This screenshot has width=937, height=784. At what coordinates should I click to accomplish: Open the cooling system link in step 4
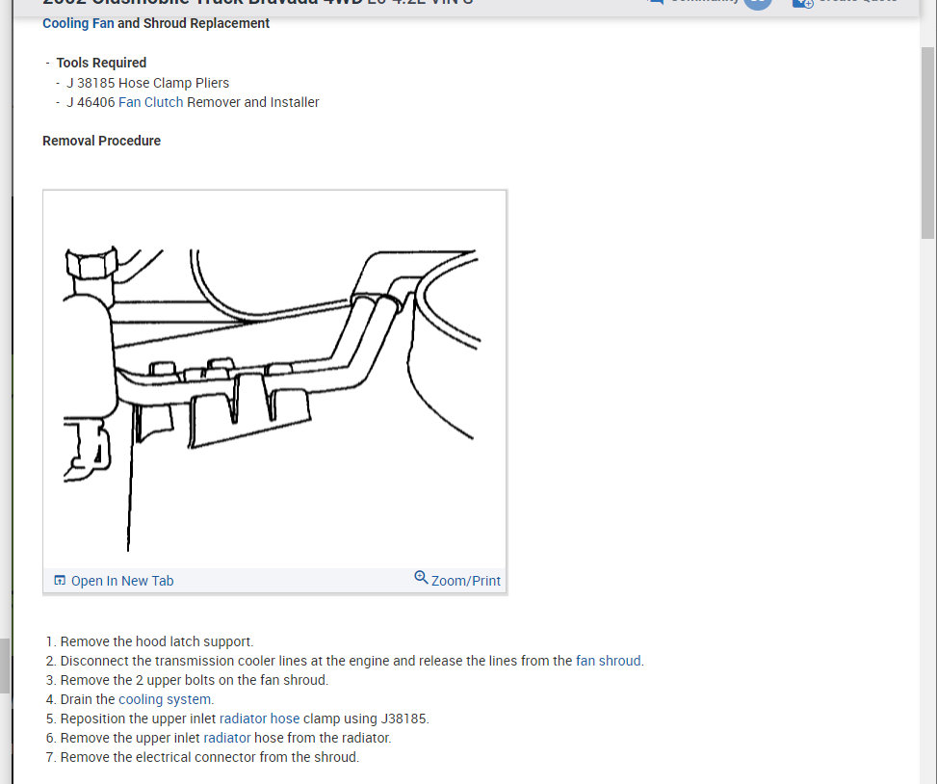(165, 699)
